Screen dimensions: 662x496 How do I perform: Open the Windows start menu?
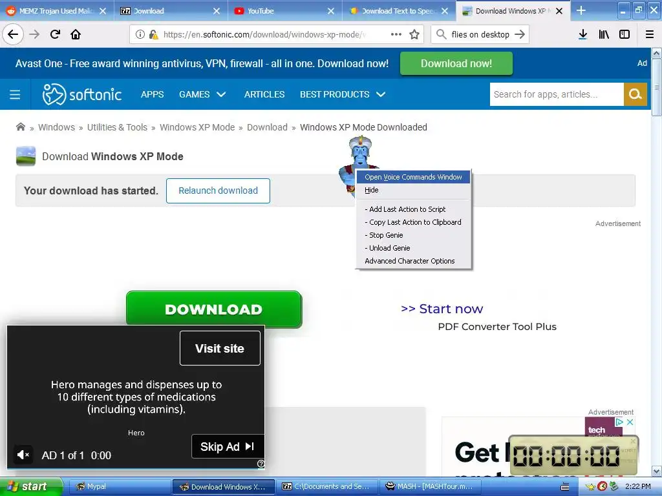(x=31, y=486)
